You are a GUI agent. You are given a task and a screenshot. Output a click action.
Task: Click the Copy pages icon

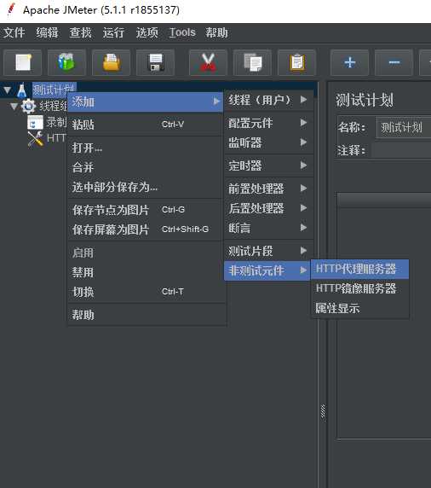coord(253,62)
